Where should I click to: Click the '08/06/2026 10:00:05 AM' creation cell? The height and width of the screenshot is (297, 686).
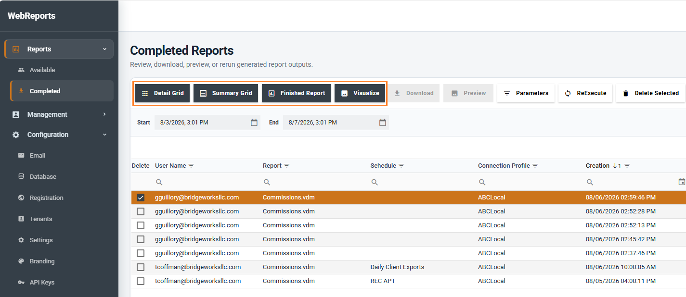(x=621, y=267)
